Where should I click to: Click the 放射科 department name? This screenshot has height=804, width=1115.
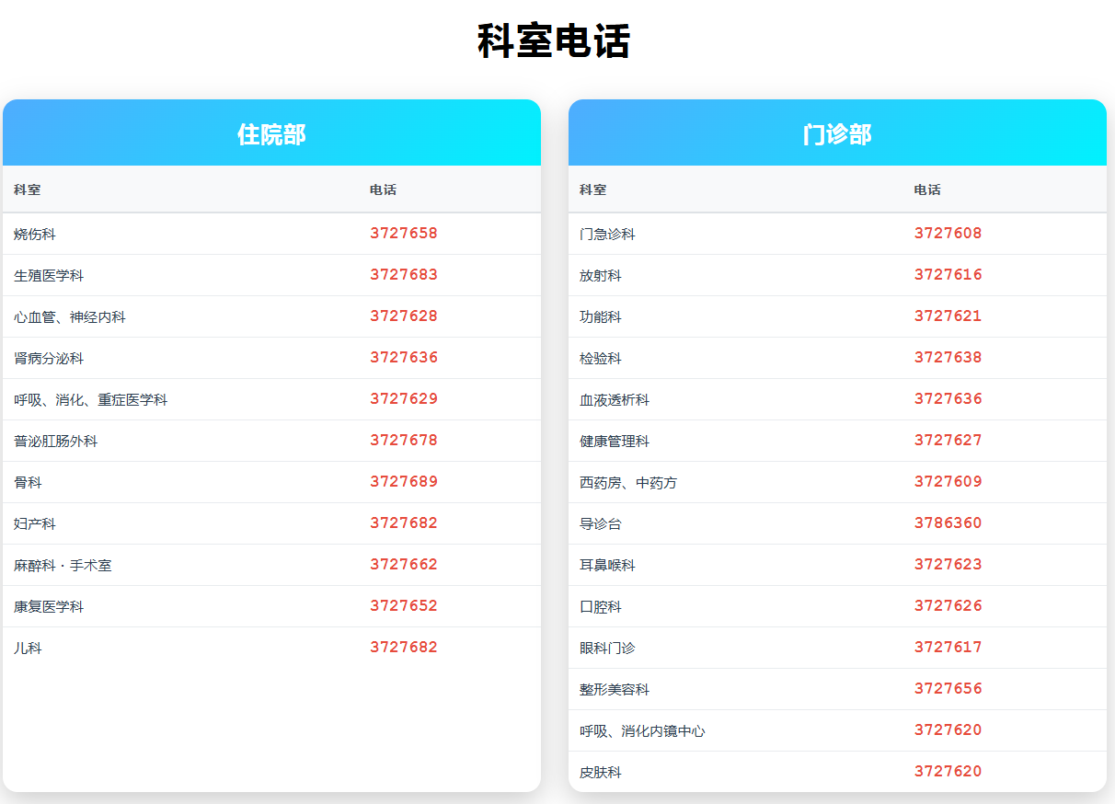[x=600, y=276]
